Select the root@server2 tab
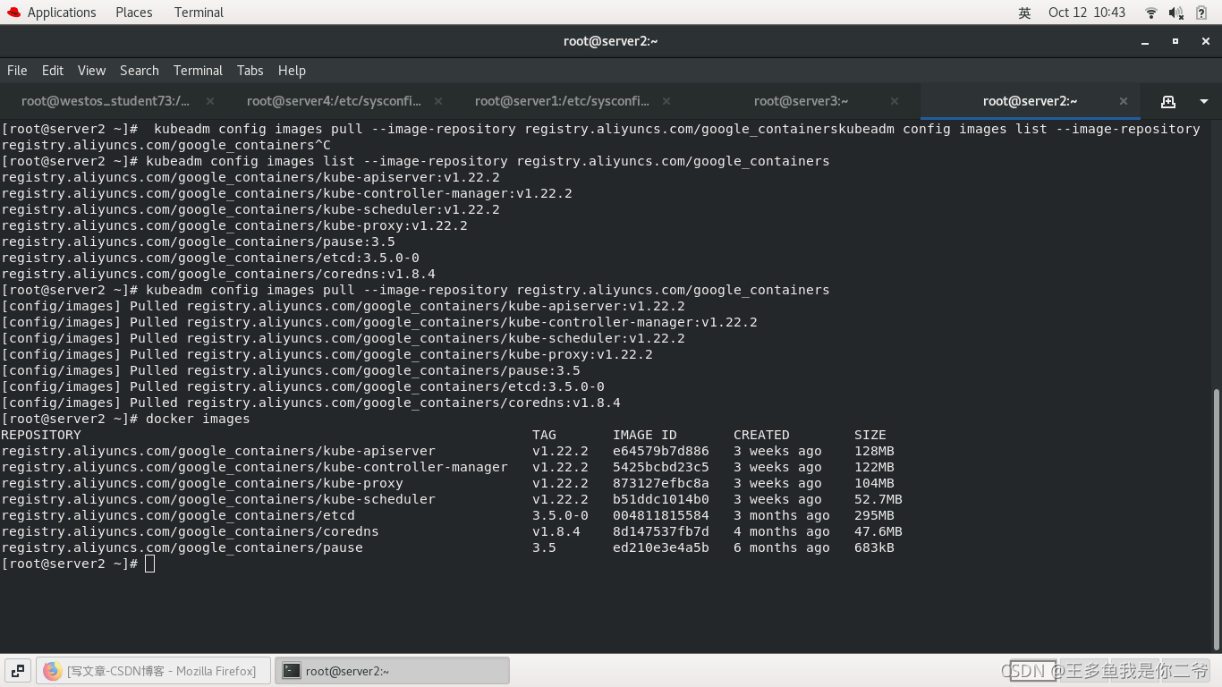1222x687 pixels. coord(1030,101)
